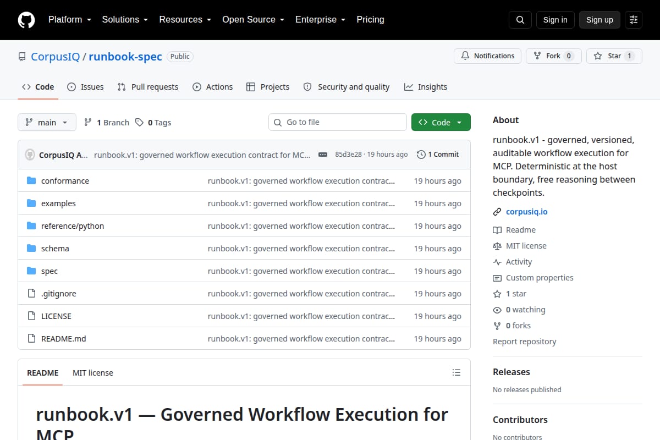Open the Pricing link
Image resolution: width=660 pixels, height=440 pixels.
(370, 19)
